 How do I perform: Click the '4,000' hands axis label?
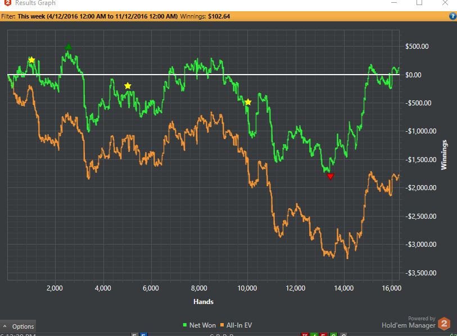tap(103, 288)
